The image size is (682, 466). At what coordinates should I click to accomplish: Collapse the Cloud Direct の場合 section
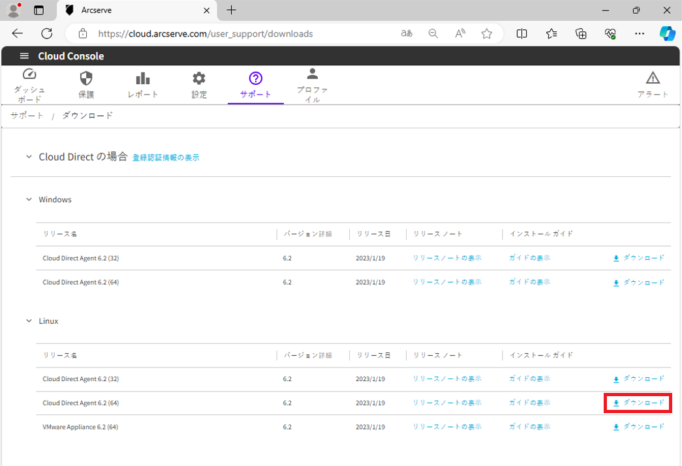tap(28, 157)
